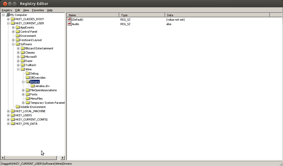Viewport: 283px width, 166px height.
Task: Expand the Temporary System Parameters key
Action: pos(23,103)
